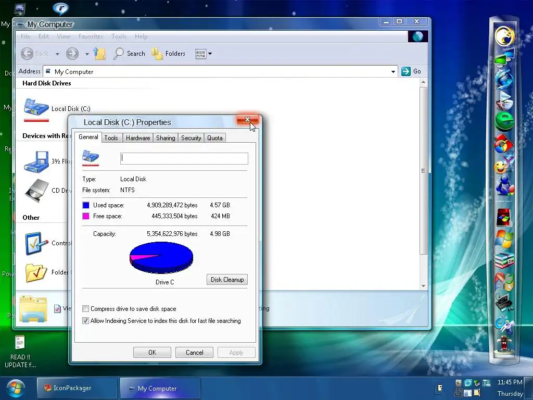The height and width of the screenshot is (400, 533).
Task: Open the red and black Windows flag dock icon
Action: 504,218
